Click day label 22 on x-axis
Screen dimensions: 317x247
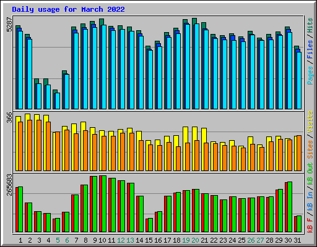tap(214, 240)
